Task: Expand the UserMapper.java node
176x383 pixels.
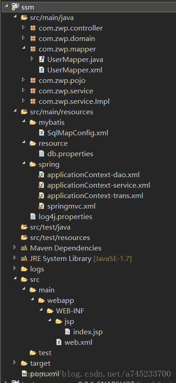Action: (x=32, y=59)
